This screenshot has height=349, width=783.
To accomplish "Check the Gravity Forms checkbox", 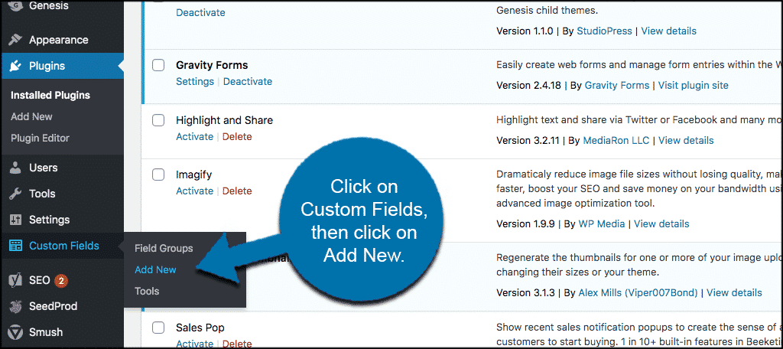I will point(158,66).
